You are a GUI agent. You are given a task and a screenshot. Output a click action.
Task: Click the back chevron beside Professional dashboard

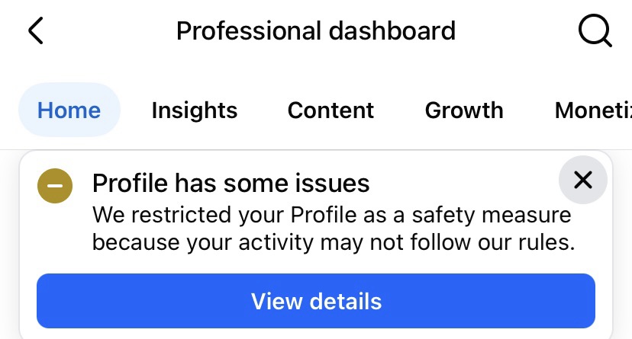(x=35, y=30)
